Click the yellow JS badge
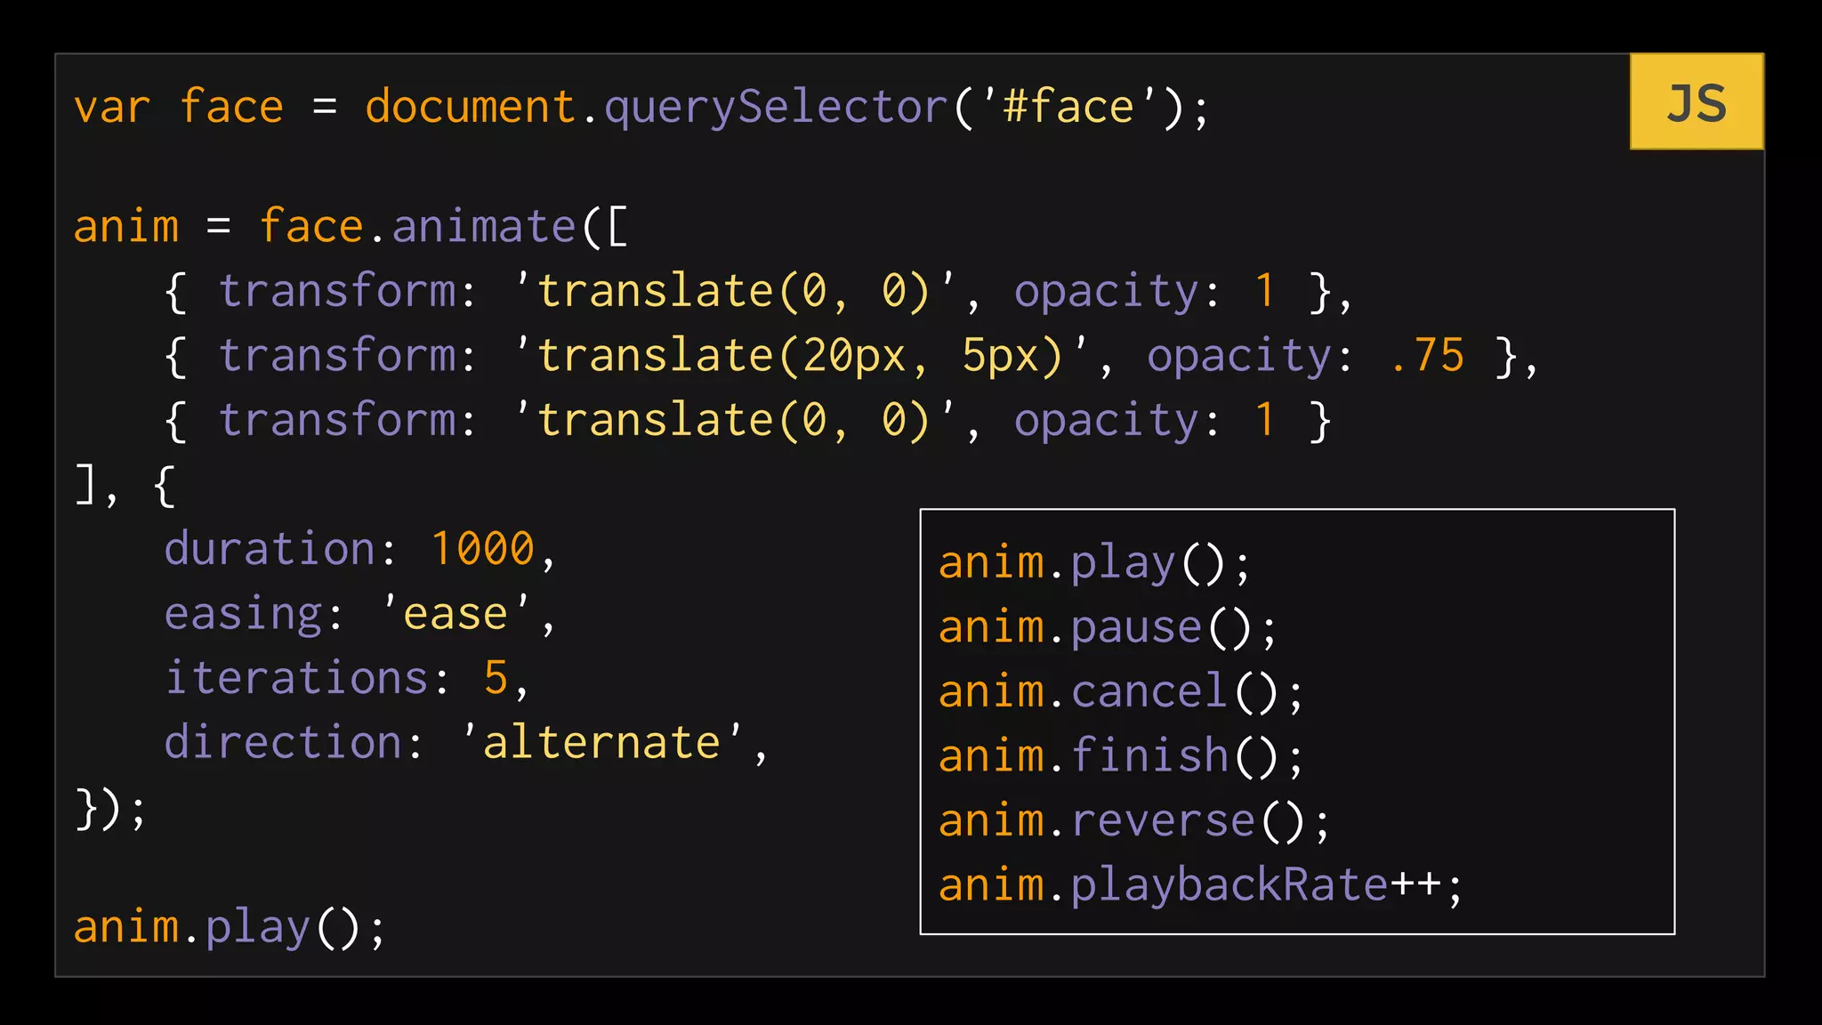 pos(1697,101)
